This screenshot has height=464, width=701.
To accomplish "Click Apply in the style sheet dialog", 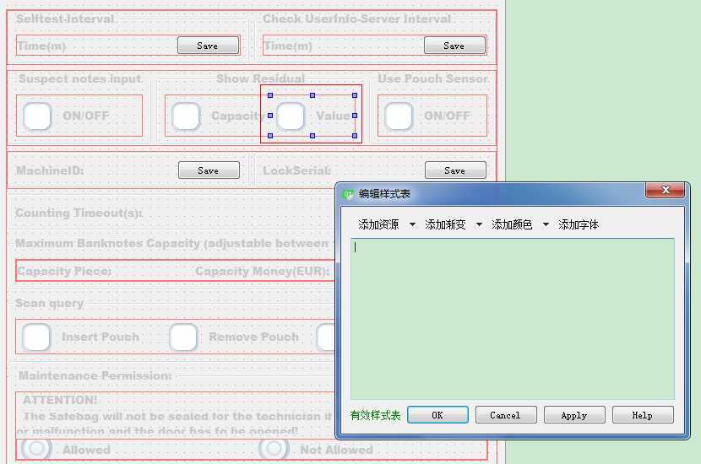I will (574, 415).
